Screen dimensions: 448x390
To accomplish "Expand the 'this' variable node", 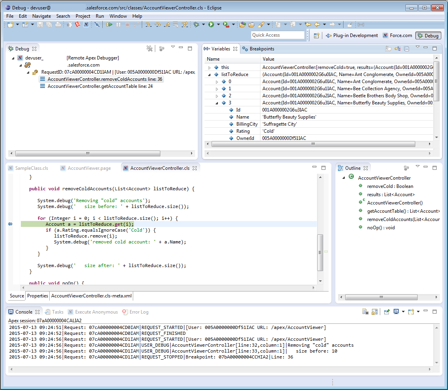I will coord(210,67).
